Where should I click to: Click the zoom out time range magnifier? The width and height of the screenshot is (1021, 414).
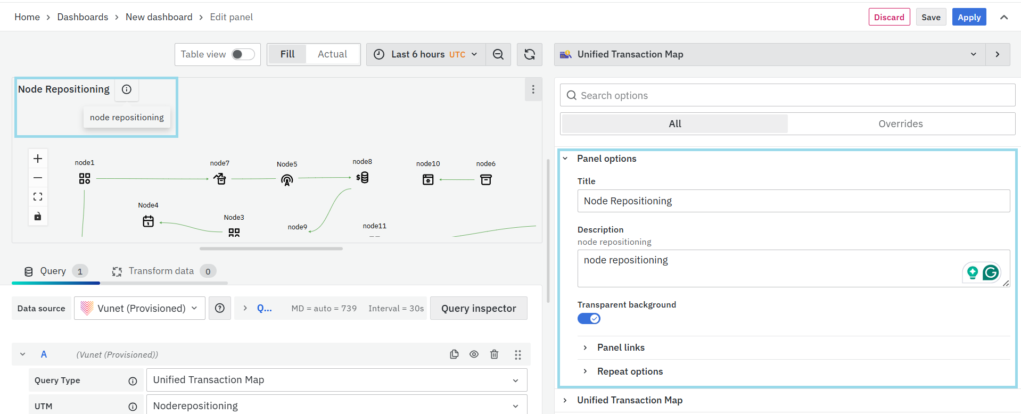(x=498, y=54)
